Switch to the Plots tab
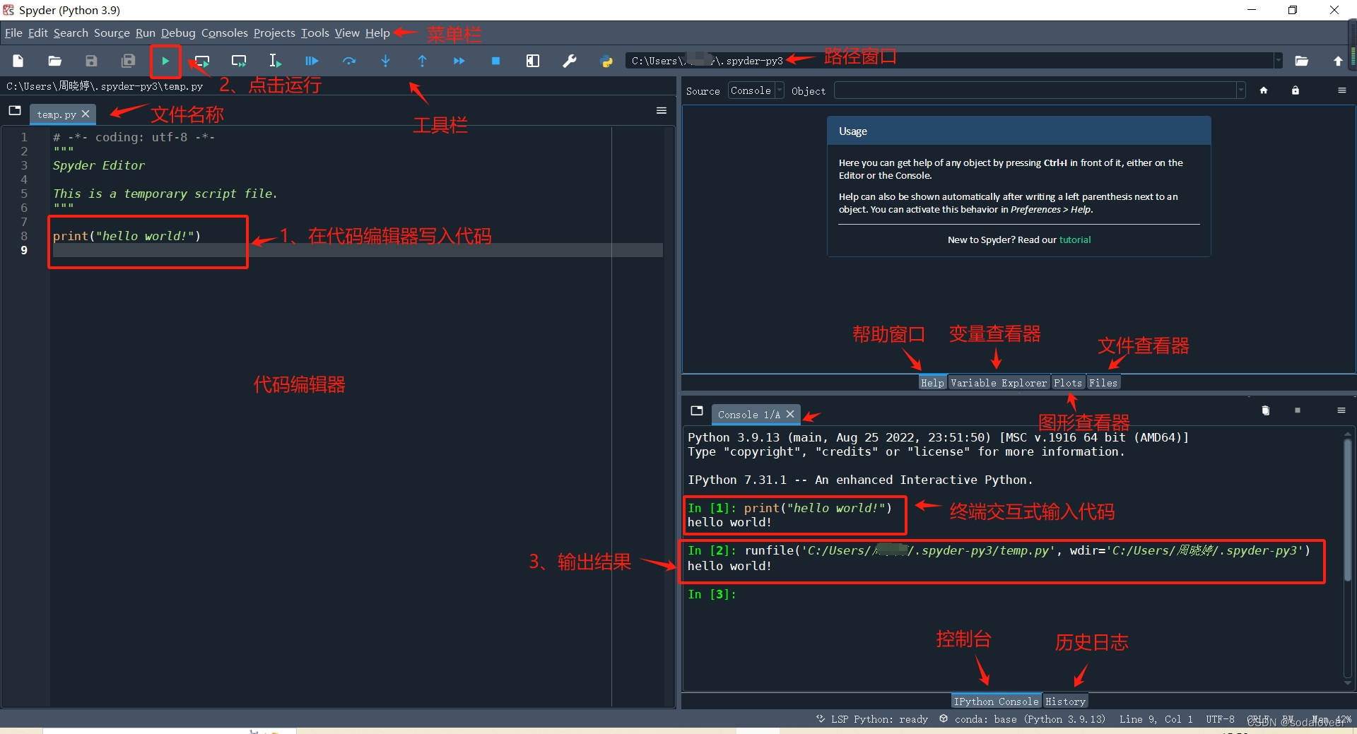 pos(1068,382)
